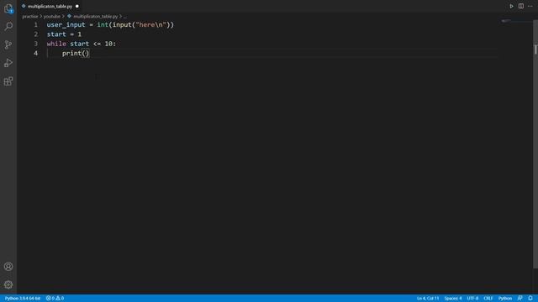538x302 pixels.
Task: Click the 'input' function on line 1
Action: click(x=122, y=24)
